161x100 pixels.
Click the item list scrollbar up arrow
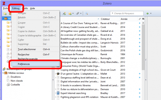click(143, 23)
